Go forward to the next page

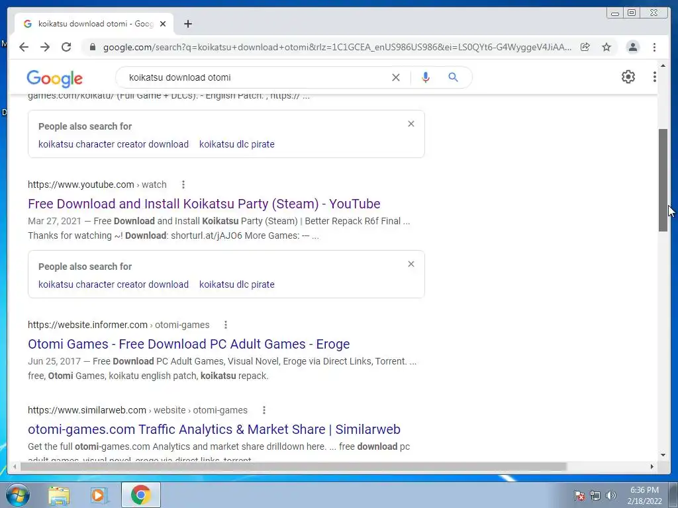[x=45, y=47]
